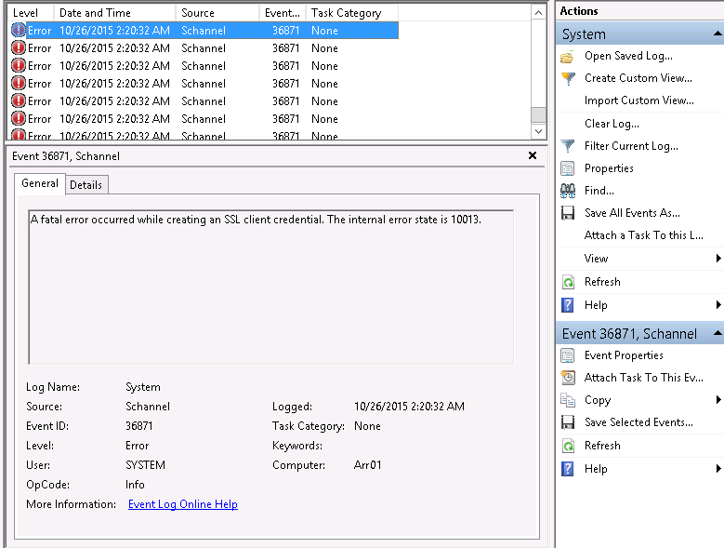724x548 pixels.
Task: Click the Help icon under Event 36871
Action: [x=568, y=469]
